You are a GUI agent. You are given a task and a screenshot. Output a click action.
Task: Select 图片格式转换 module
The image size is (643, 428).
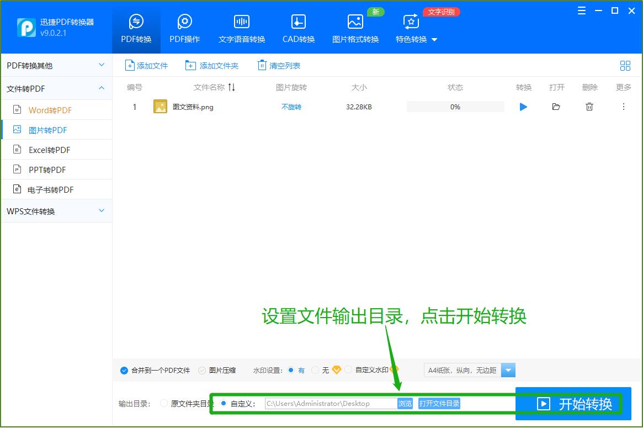(355, 28)
